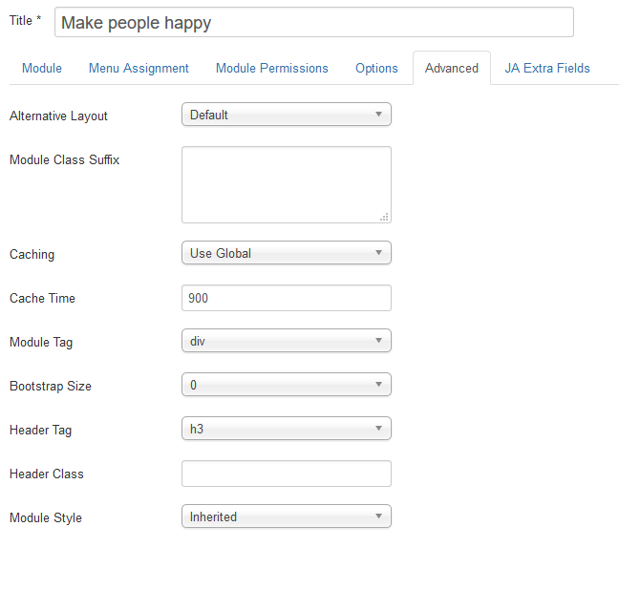This screenshot has height=590, width=619.
Task: Click the Header Tag dropdown arrow
Action: tap(378, 429)
